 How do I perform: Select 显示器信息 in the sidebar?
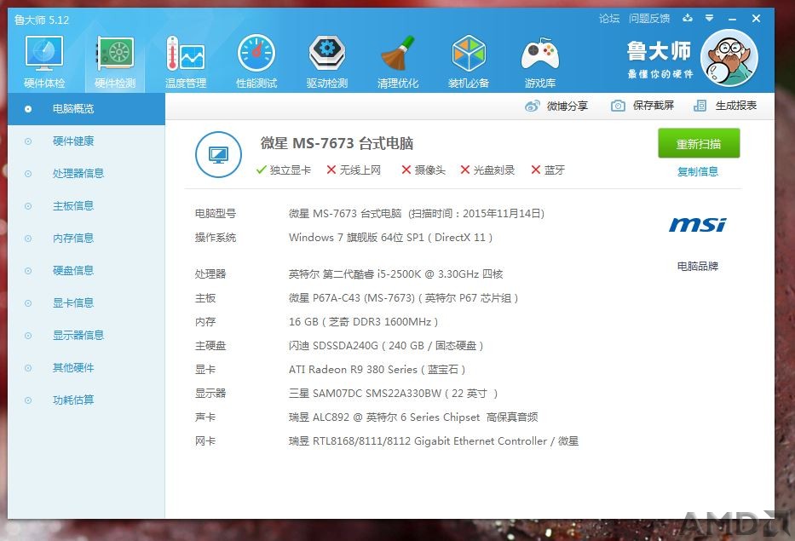click(86, 335)
